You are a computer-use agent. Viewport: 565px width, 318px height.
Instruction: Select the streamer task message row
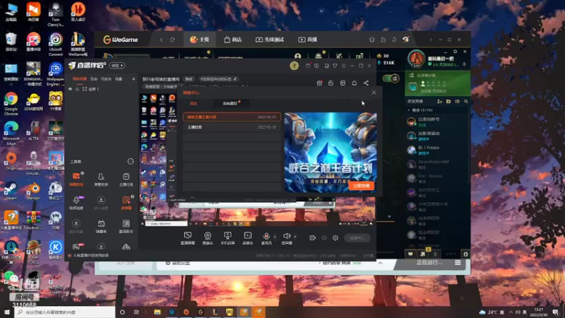click(x=232, y=127)
